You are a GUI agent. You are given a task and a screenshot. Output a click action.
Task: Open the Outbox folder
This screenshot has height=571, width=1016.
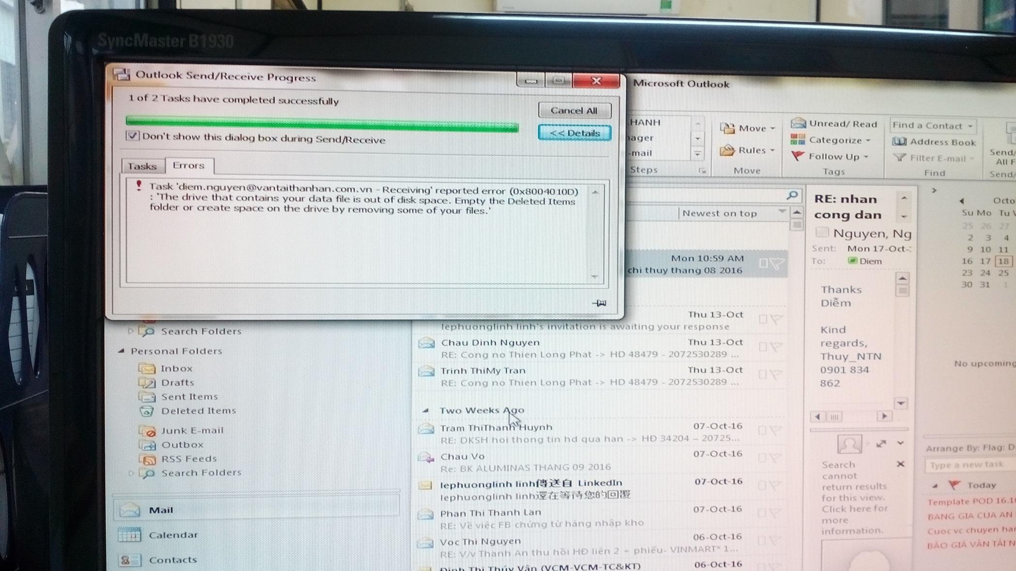click(171, 445)
